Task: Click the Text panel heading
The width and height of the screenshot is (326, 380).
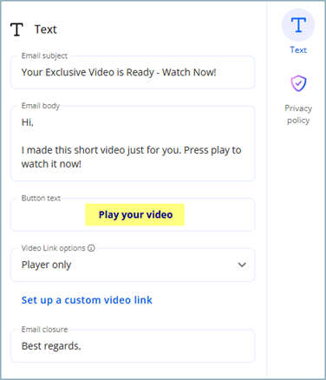Action: [x=45, y=29]
